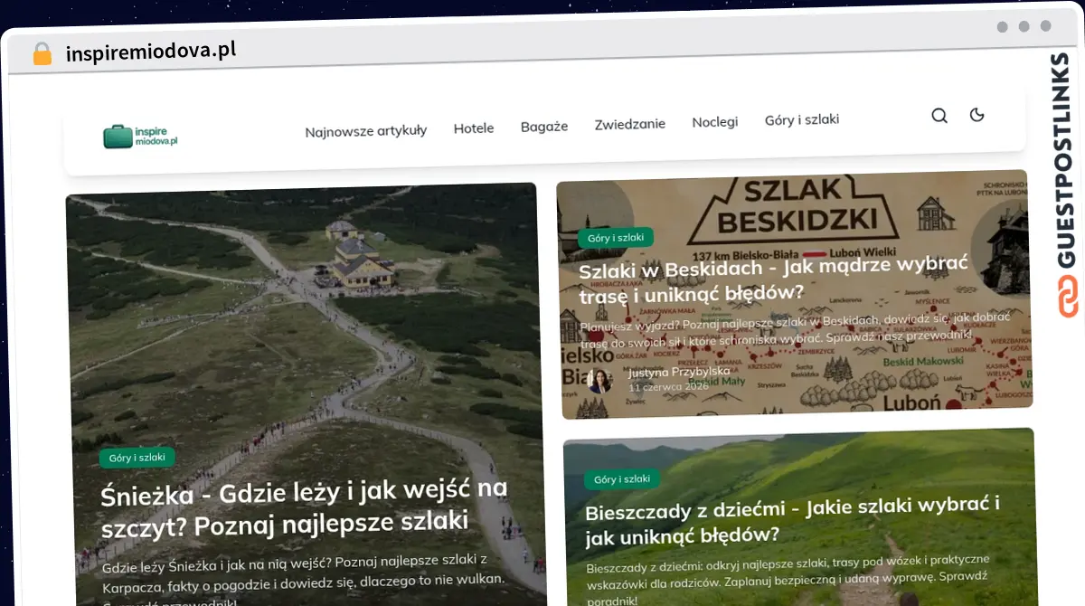
Task: Open the Zwiedzanie menu item
Action: (629, 124)
